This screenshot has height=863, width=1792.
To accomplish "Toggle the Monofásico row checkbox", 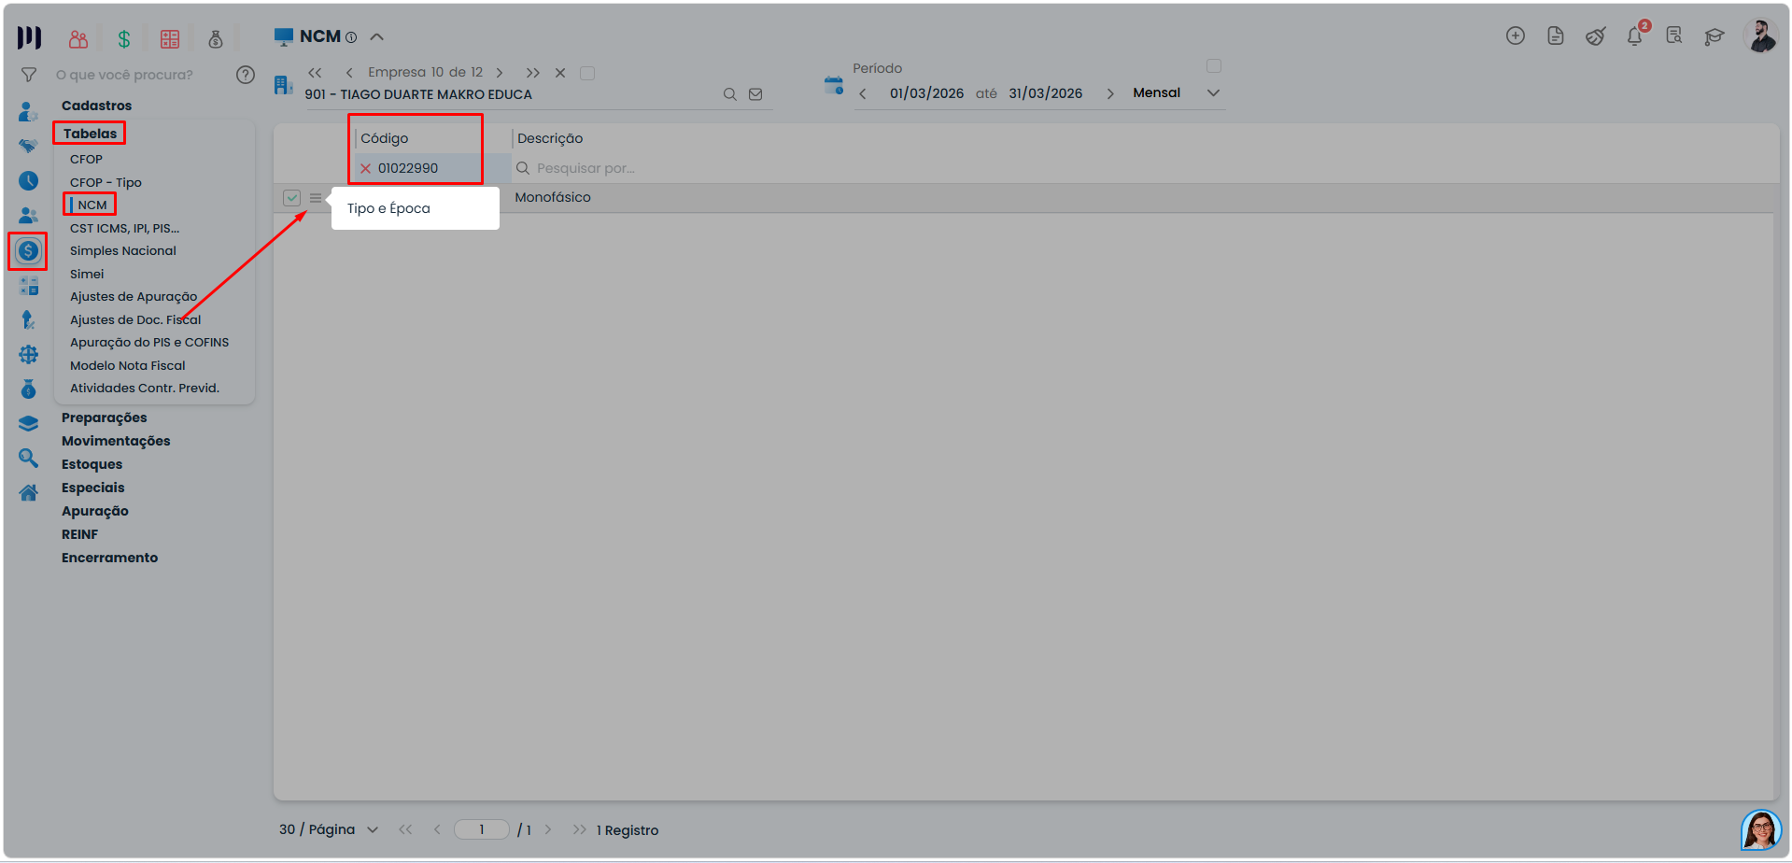I will click(x=292, y=198).
